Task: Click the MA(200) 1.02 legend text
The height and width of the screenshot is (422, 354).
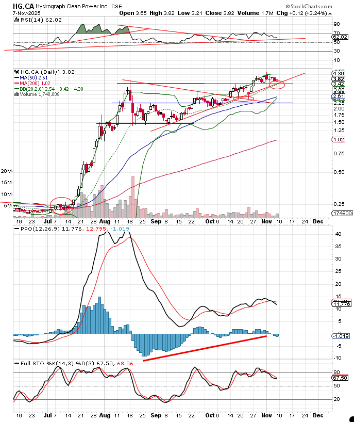Action: (x=35, y=84)
